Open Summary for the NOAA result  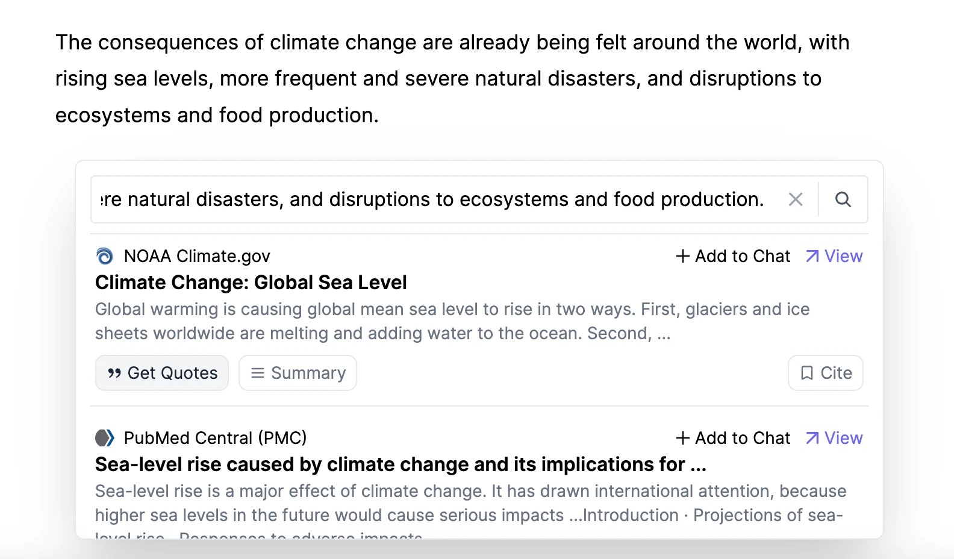click(298, 373)
